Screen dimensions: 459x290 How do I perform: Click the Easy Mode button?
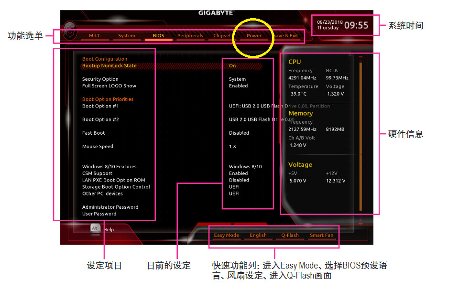click(226, 235)
